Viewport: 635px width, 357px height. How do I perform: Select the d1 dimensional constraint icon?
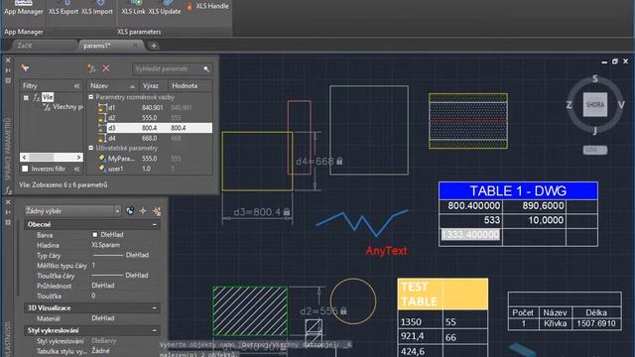[x=102, y=108]
